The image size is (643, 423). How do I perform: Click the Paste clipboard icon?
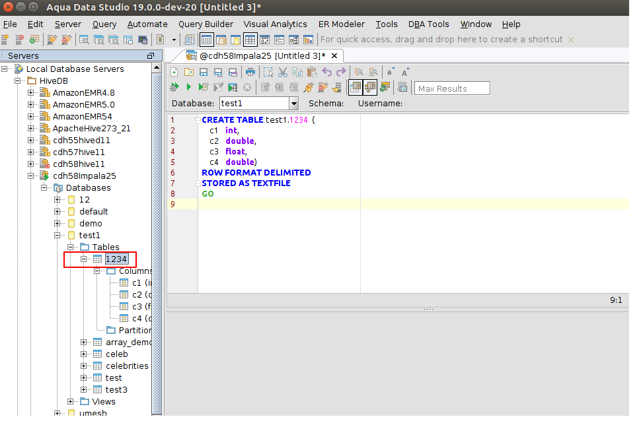(x=312, y=72)
